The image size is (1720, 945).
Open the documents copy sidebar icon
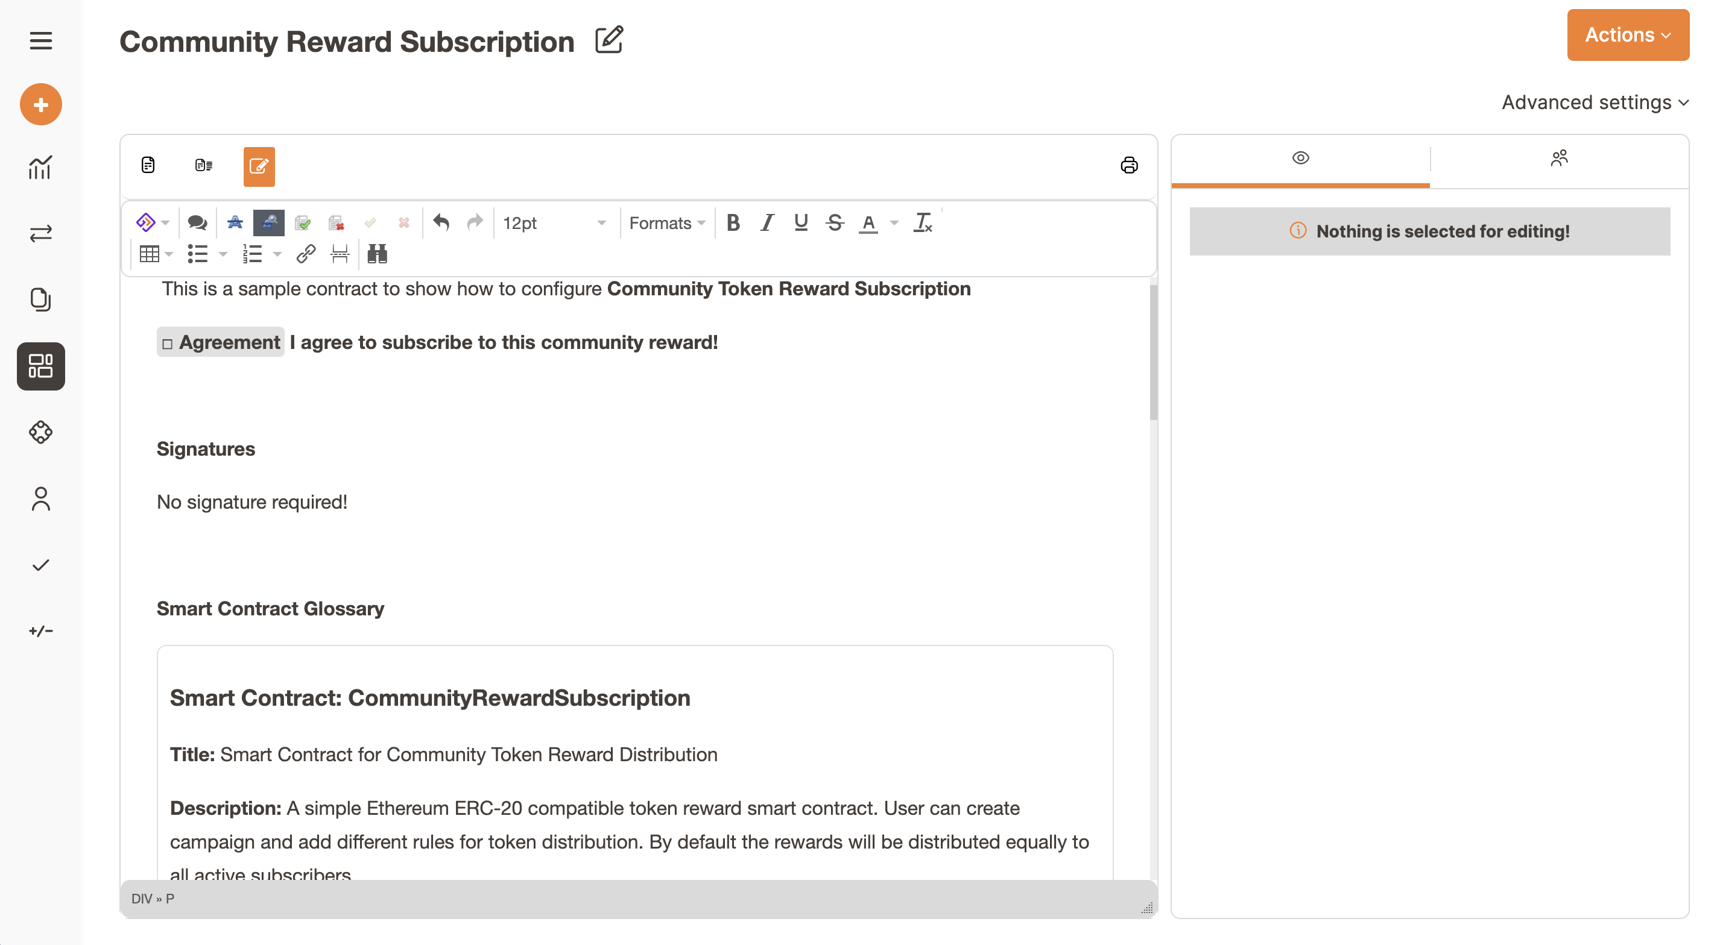41,299
